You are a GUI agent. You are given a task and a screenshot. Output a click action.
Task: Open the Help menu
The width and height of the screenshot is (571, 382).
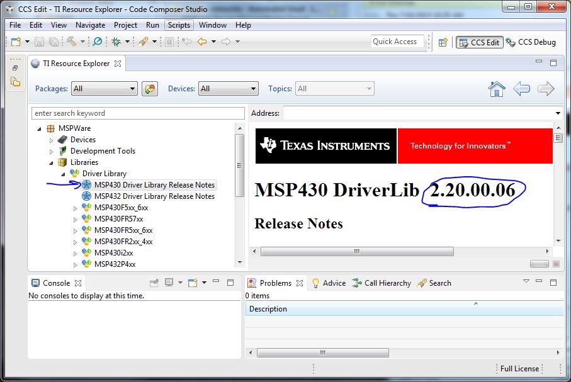point(243,25)
